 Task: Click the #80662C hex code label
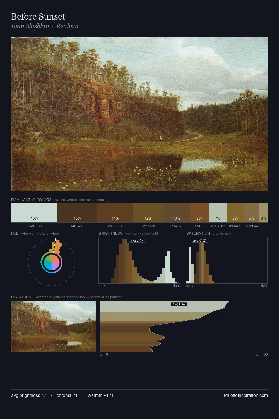(x=235, y=226)
